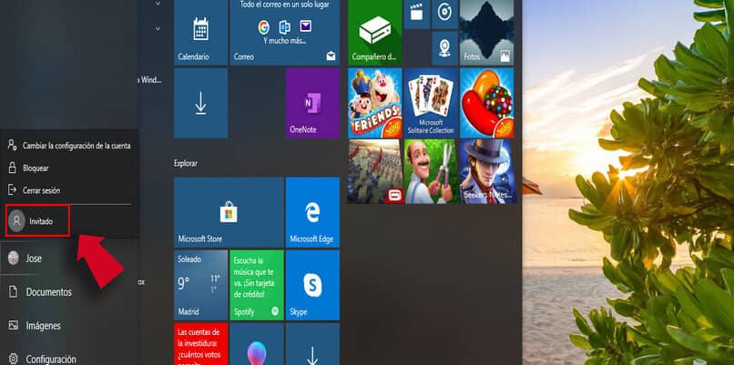Screen dimensions: 734x365
Task: Launch Microsoft Edge tile
Action: 311,212
